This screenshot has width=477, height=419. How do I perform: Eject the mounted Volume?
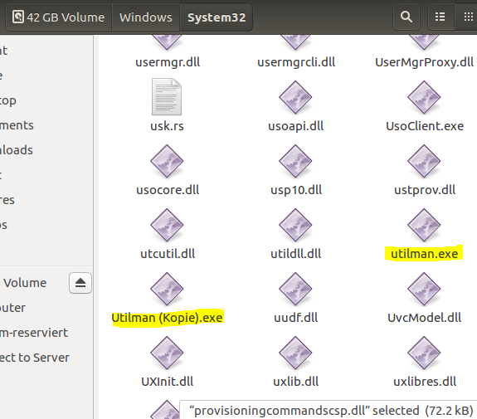[80, 283]
